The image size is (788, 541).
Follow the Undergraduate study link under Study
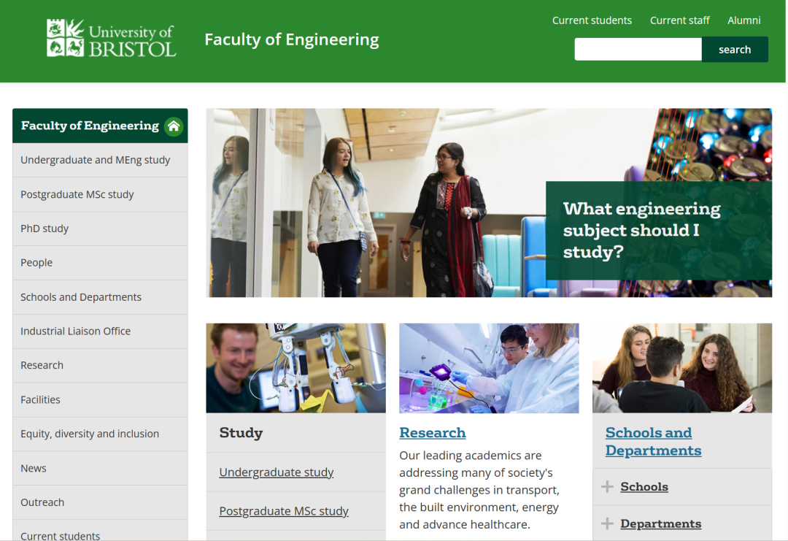pos(277,472)
